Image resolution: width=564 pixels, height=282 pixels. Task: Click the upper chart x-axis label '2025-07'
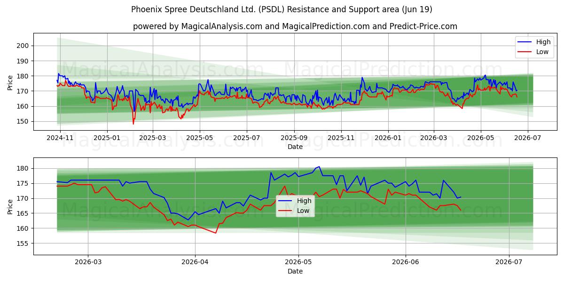click(247, 138)
